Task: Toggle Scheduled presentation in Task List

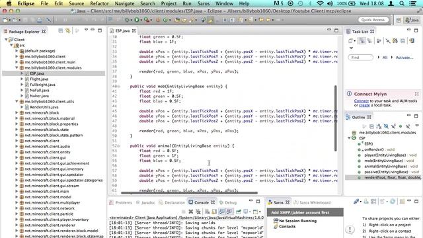Action: pyautogui.click(x=369, y=41)
